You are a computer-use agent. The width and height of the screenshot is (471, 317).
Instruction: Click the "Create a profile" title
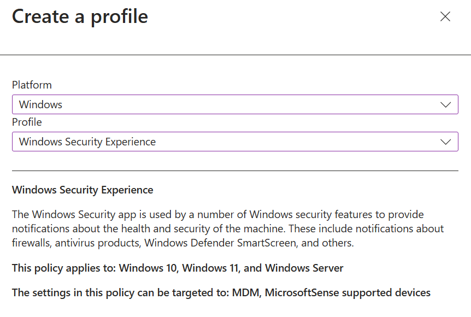pos(80,16)
